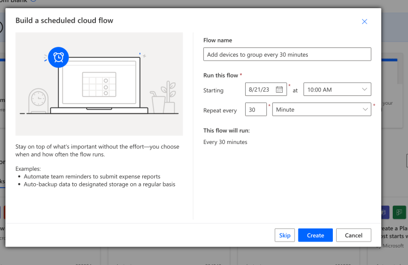Click the purple Teams icon in background
Image resolution: width=408 pixels, height=265 pixels.
click(x=386, y=212)
